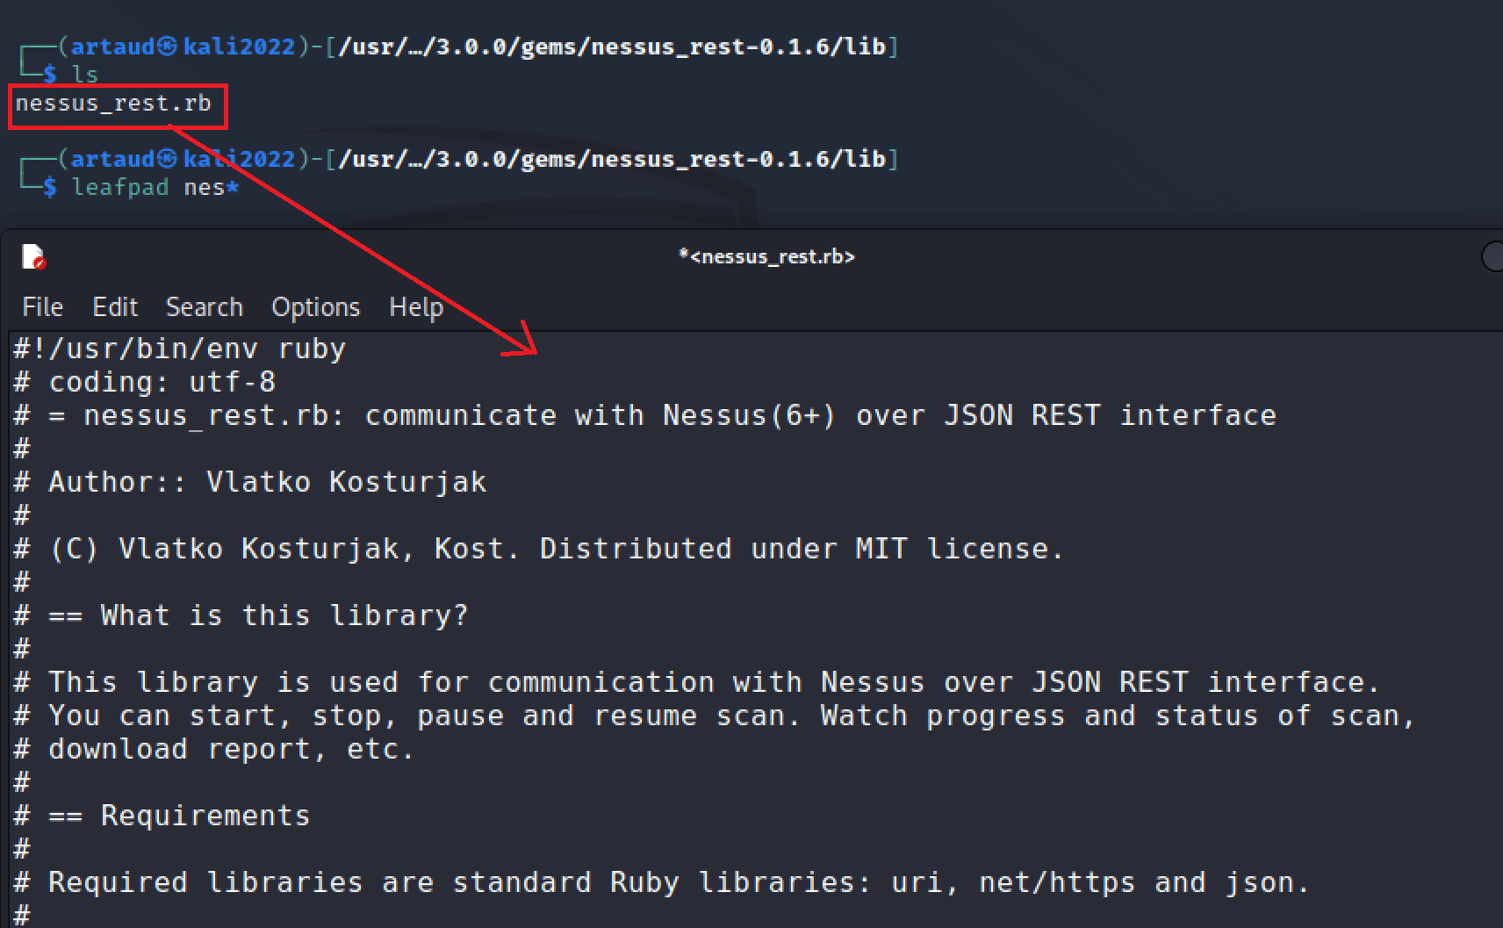Click the Kali user icon symbol in the prompt
The image size is (1503, 928).
[168, 46]
